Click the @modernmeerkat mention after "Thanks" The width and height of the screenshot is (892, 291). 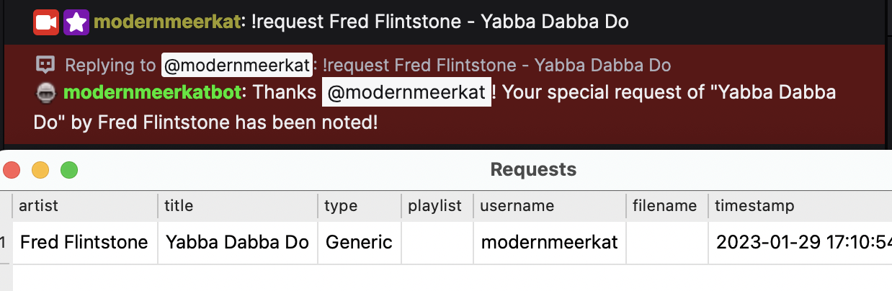tap(406, 93)
